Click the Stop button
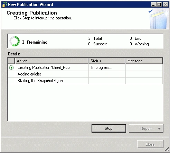Image resolution: width=170 pixels, height=153 pixels. coord(109,128)
